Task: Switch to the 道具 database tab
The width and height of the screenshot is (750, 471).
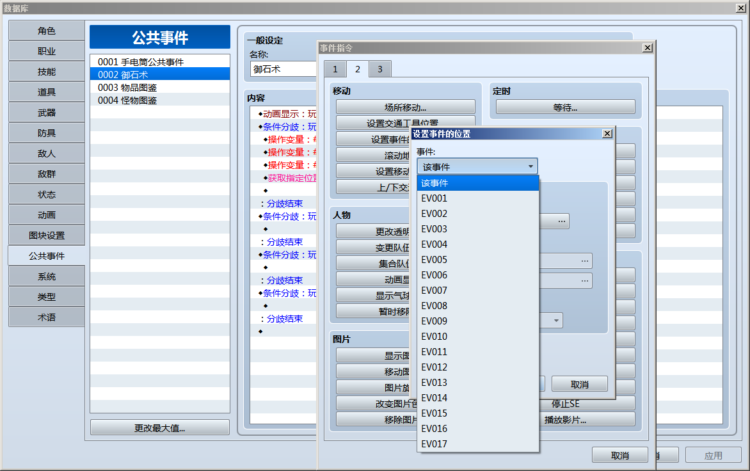Action: (x=47, y=92)
